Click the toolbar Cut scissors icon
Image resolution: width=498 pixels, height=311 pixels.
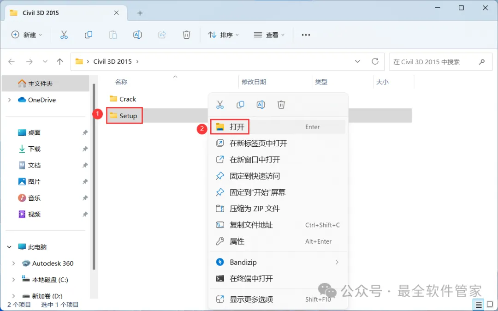pyautogui.click(x=64, y=35)
